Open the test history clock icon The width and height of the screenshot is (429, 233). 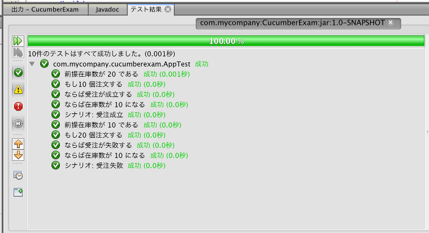pyautogui.click(x=18, y=175)
